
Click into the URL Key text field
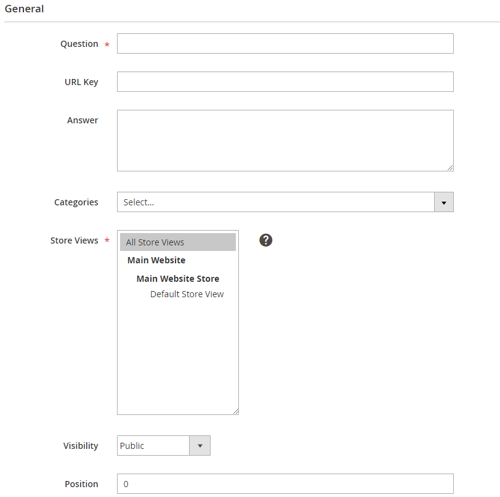(x=285, y=82)
